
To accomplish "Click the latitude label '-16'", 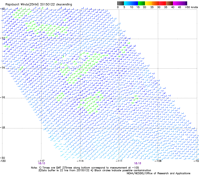I will point(3,97).
